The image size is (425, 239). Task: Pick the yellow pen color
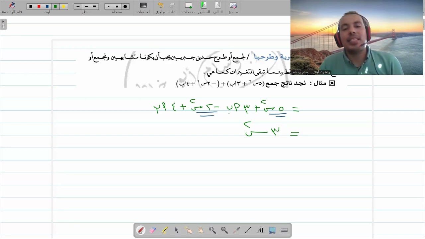click(x=63, y=6)
